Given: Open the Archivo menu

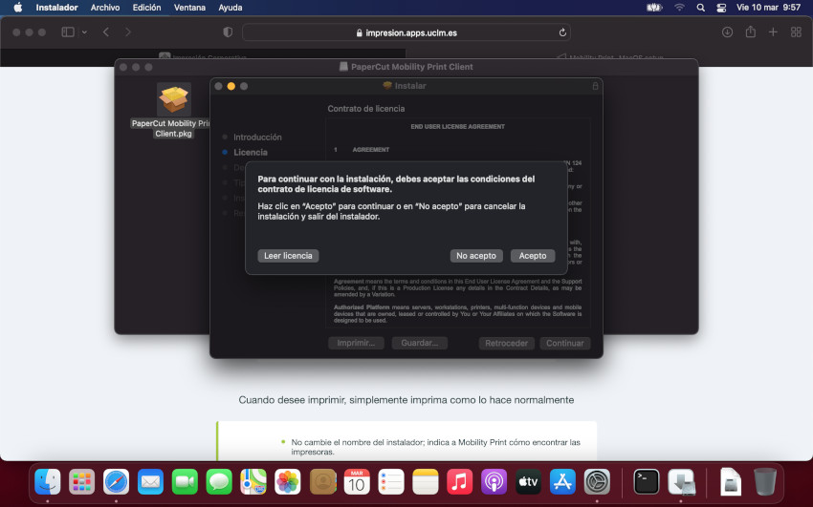Looking at the screenshot, I should 105,8.
